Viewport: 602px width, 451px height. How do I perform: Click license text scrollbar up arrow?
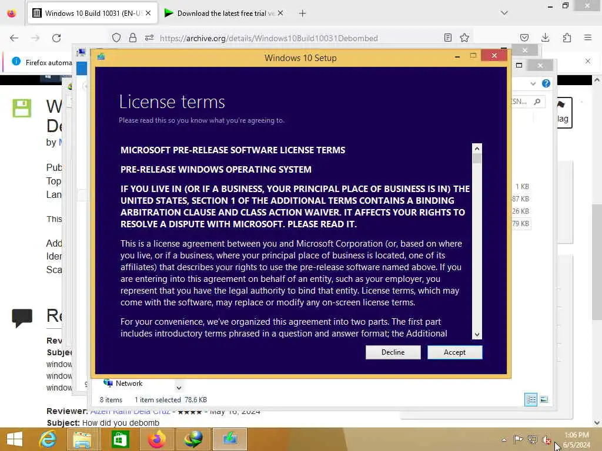point(477,149)
